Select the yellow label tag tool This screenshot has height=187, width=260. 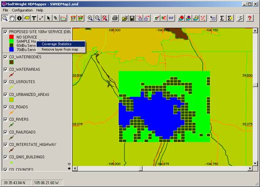(x=27, y=18)
